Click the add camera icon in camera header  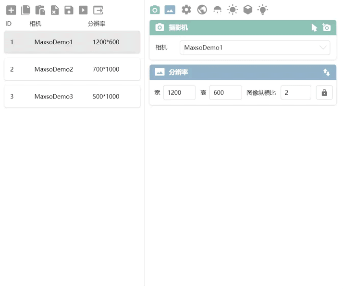[326, 27]
